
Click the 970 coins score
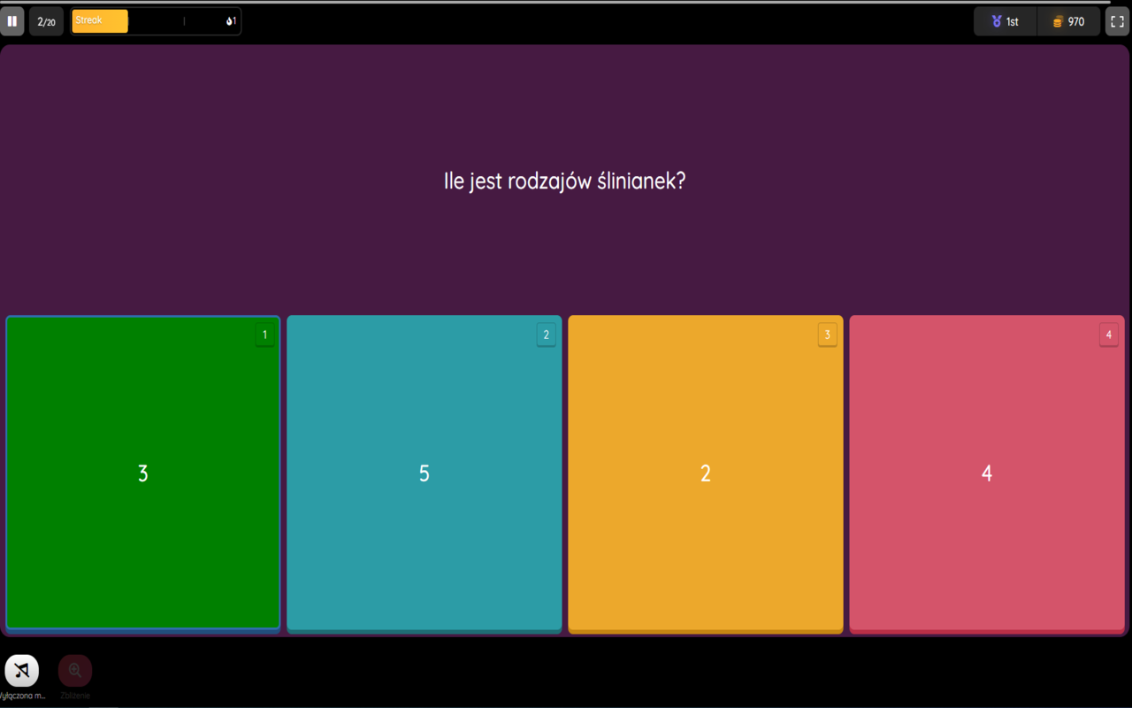pos(1068,21)
